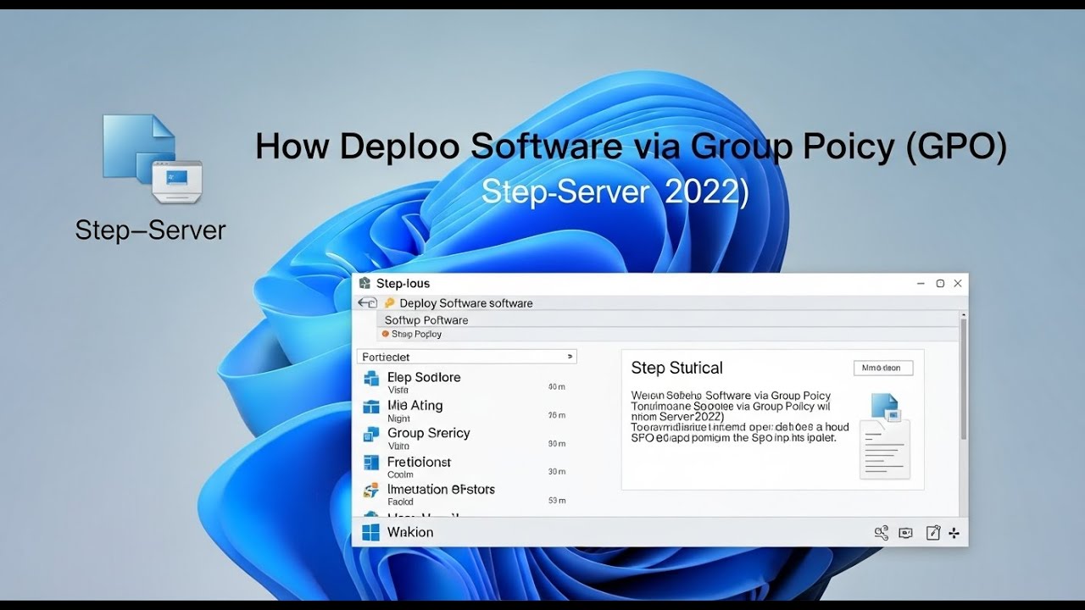Select the Fretioionst list icon
The width and height of the screenshot is (1085, 610).
(x=371, y=463)
